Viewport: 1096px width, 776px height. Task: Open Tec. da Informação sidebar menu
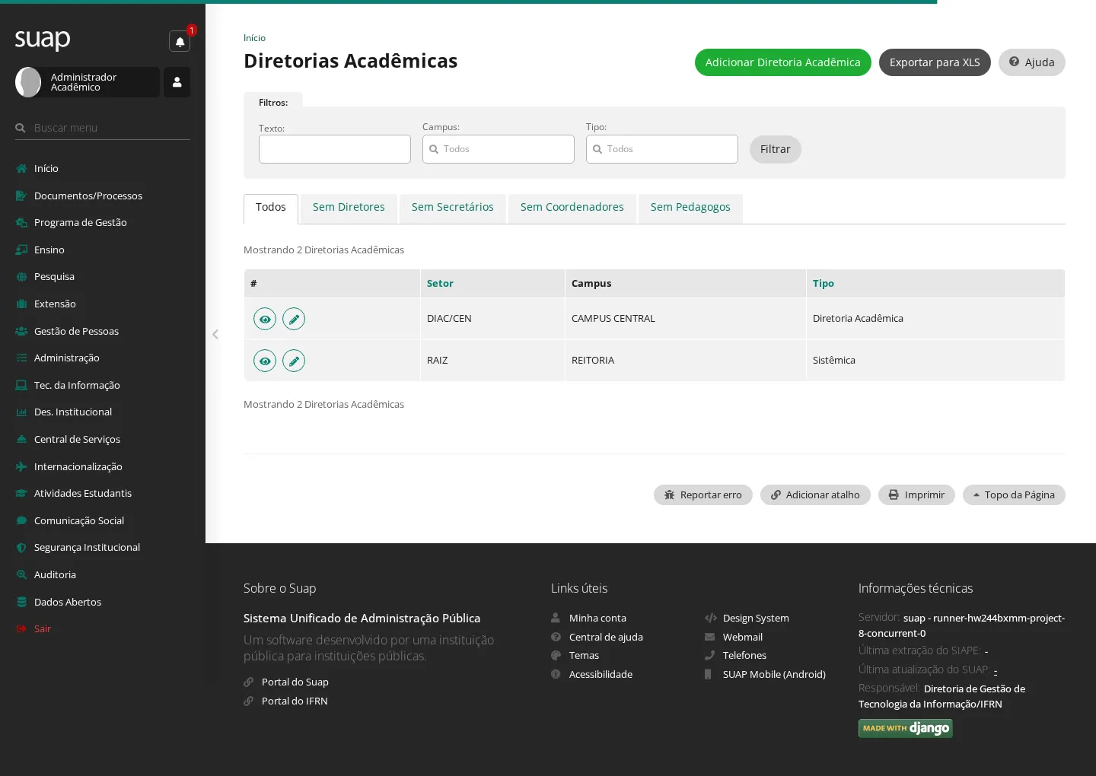coord(103,385)
